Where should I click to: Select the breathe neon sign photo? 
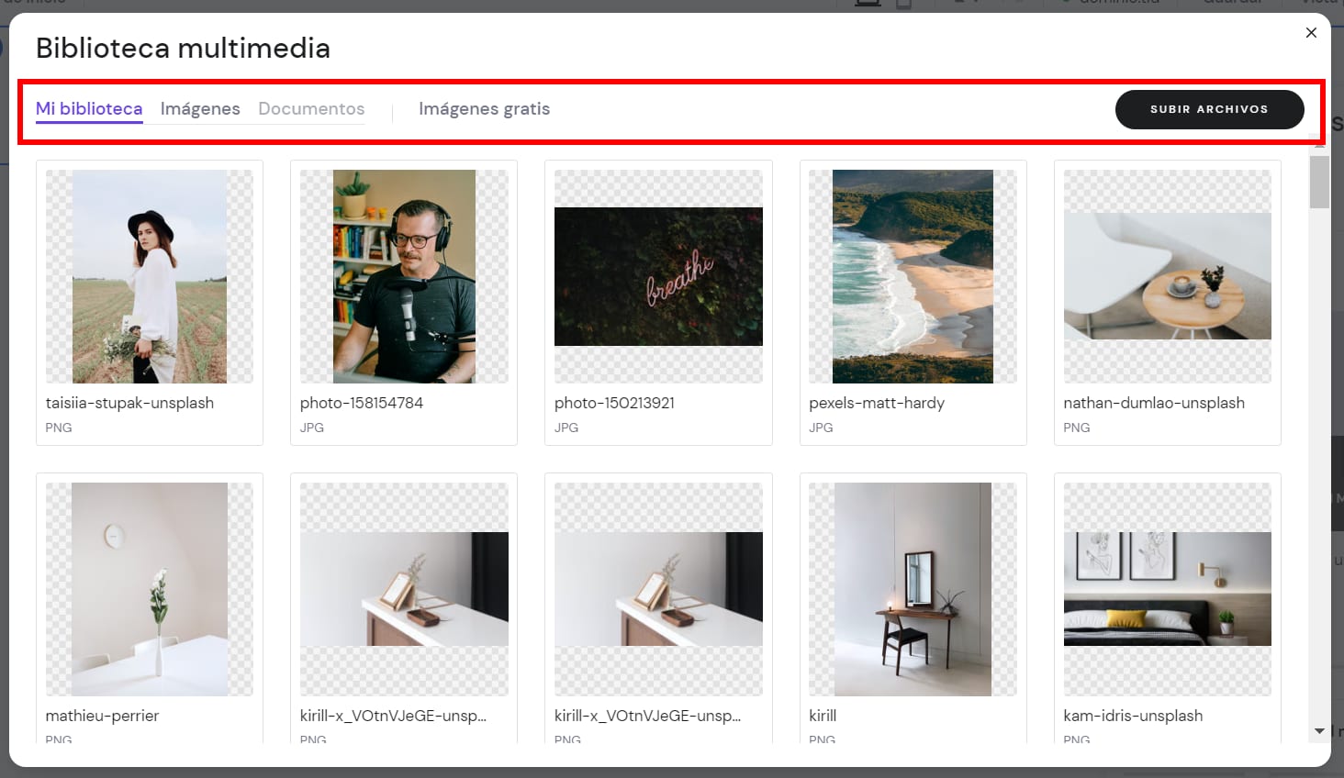click(x=658, y=276)
